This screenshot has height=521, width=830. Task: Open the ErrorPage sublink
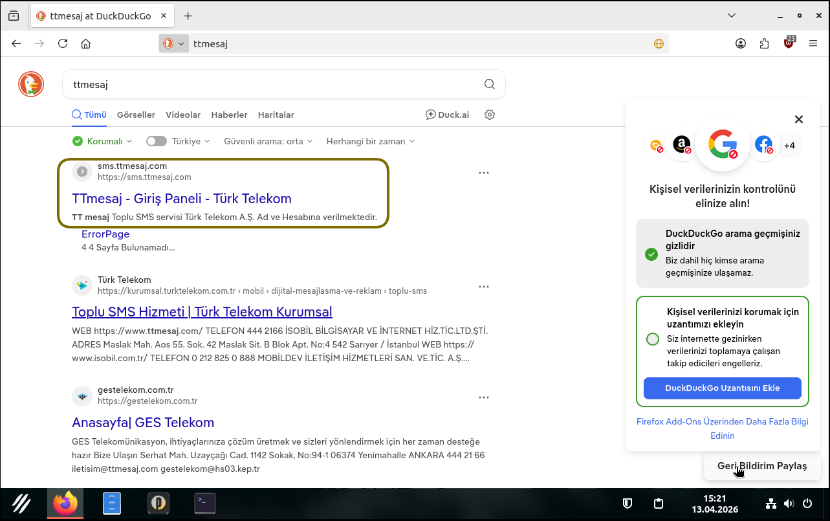[x=105, y=234]
